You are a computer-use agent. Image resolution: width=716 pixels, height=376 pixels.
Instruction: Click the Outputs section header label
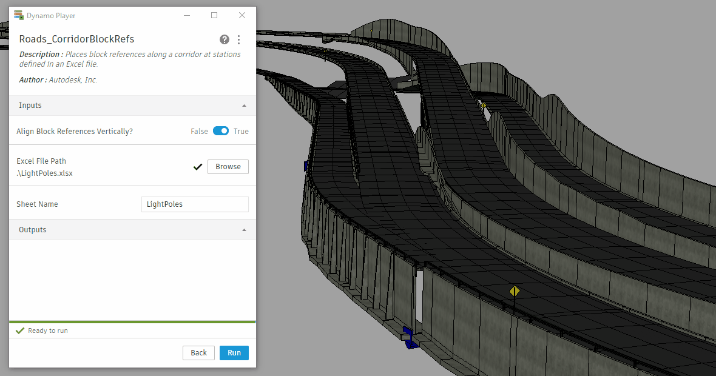click(x=33, y=230)
